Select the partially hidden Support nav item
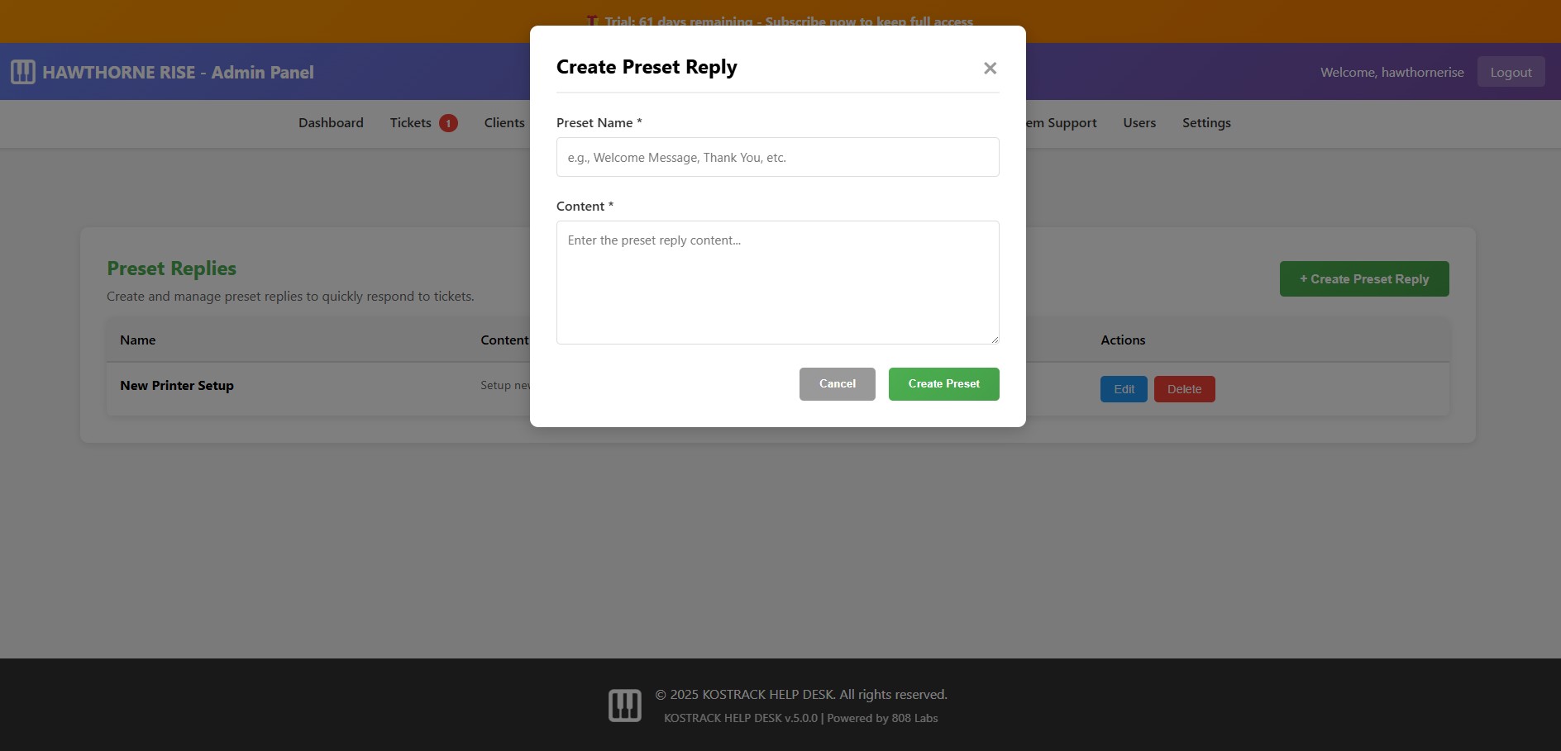The image size is (1561, 751). tap(1063, 123)
